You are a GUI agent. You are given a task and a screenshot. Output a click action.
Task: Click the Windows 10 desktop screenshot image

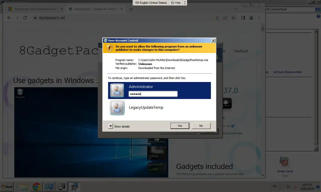click(x=91, y=132)
